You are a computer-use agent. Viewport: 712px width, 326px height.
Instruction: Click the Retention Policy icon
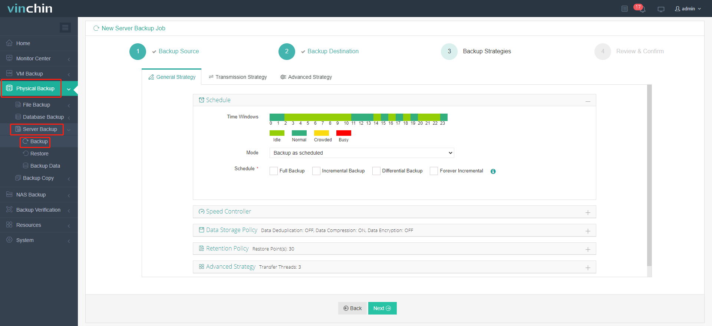pyautogui.click(x=201, y=248)
